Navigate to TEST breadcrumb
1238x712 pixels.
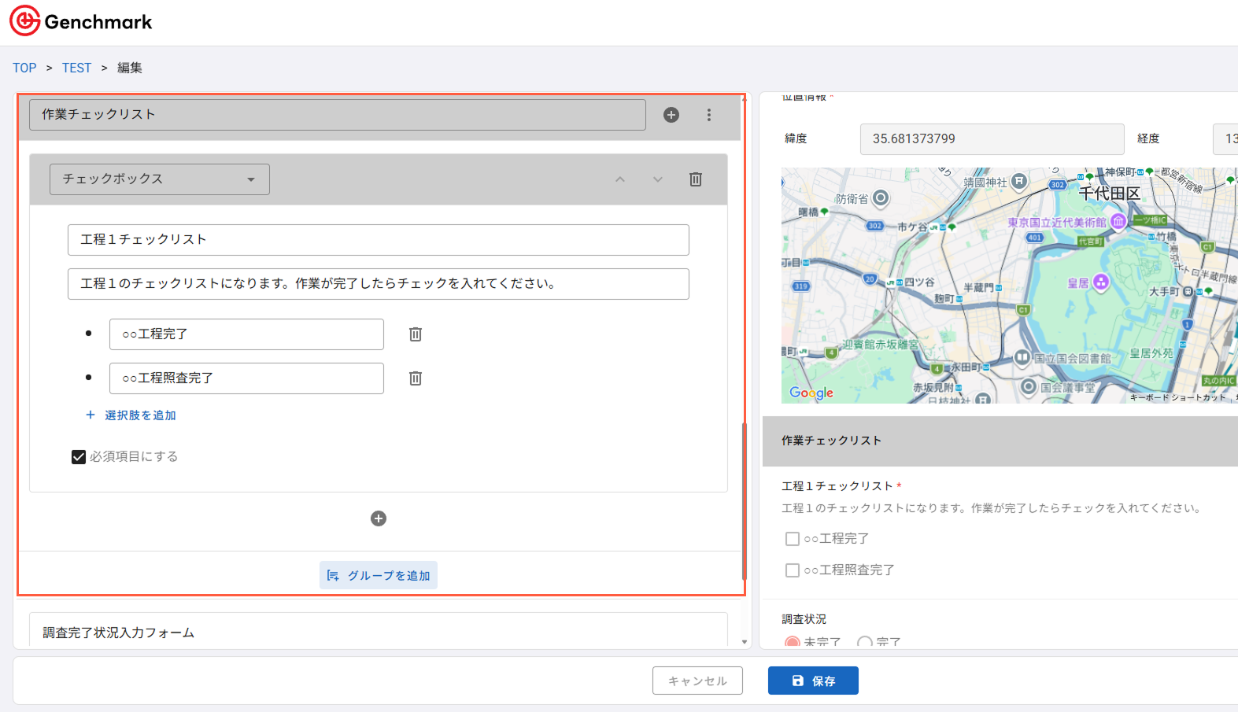point(76,68)
